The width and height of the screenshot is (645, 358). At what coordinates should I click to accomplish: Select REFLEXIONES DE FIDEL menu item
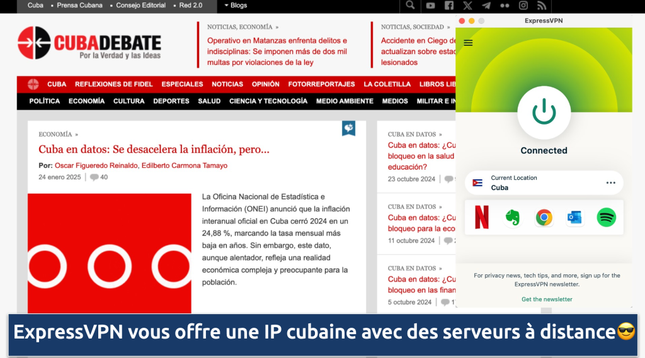point(114,84)
